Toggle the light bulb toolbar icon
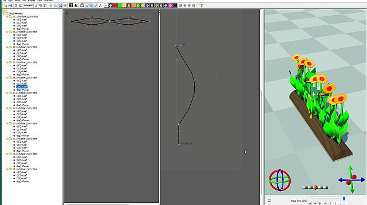This screenshot has height=205, width=367. [x=88, y=6]
